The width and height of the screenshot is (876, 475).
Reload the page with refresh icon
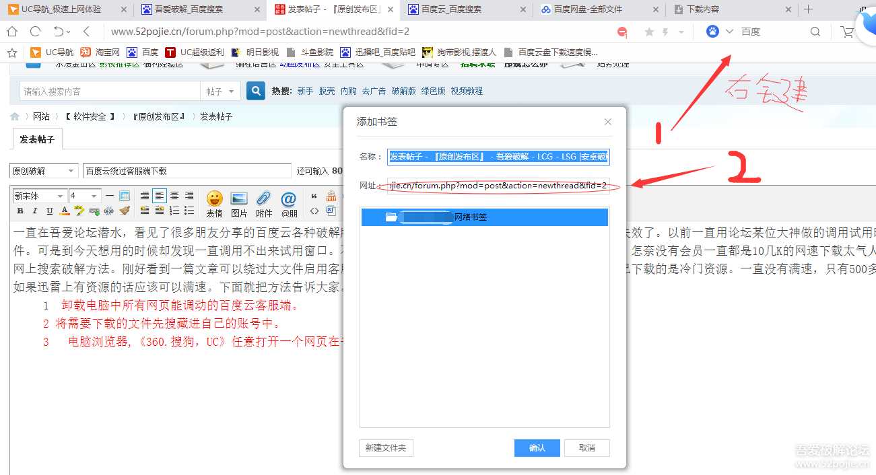click(35, 32)
